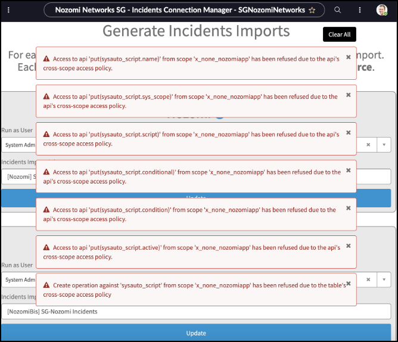The height and width of the screenshot is (342, 398).
Task: Click the [NozomiBis] SG-Nozomi Incidents input field
Action: point(196,312)
